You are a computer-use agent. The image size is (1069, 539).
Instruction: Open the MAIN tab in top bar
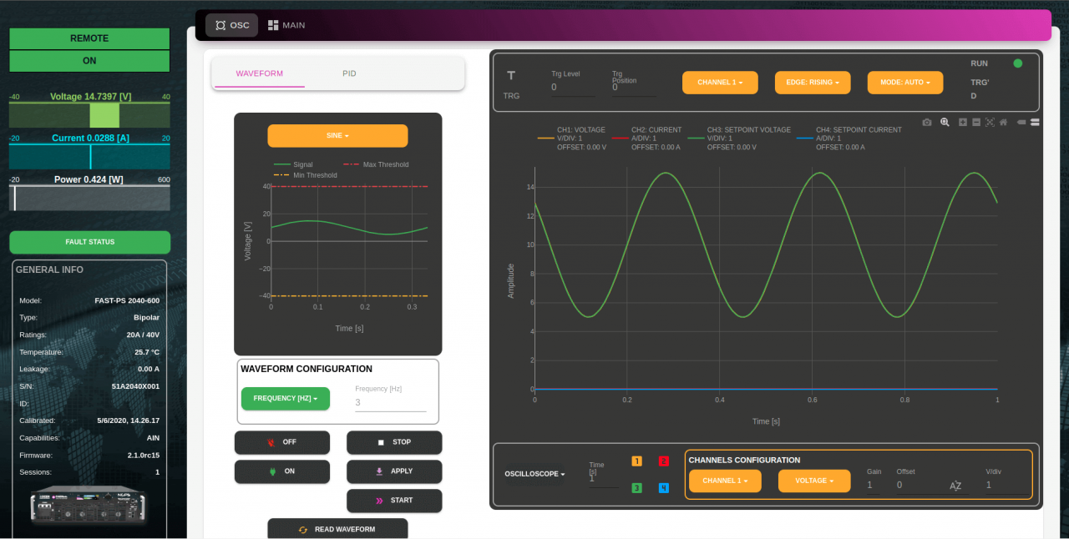click(286, 25)
